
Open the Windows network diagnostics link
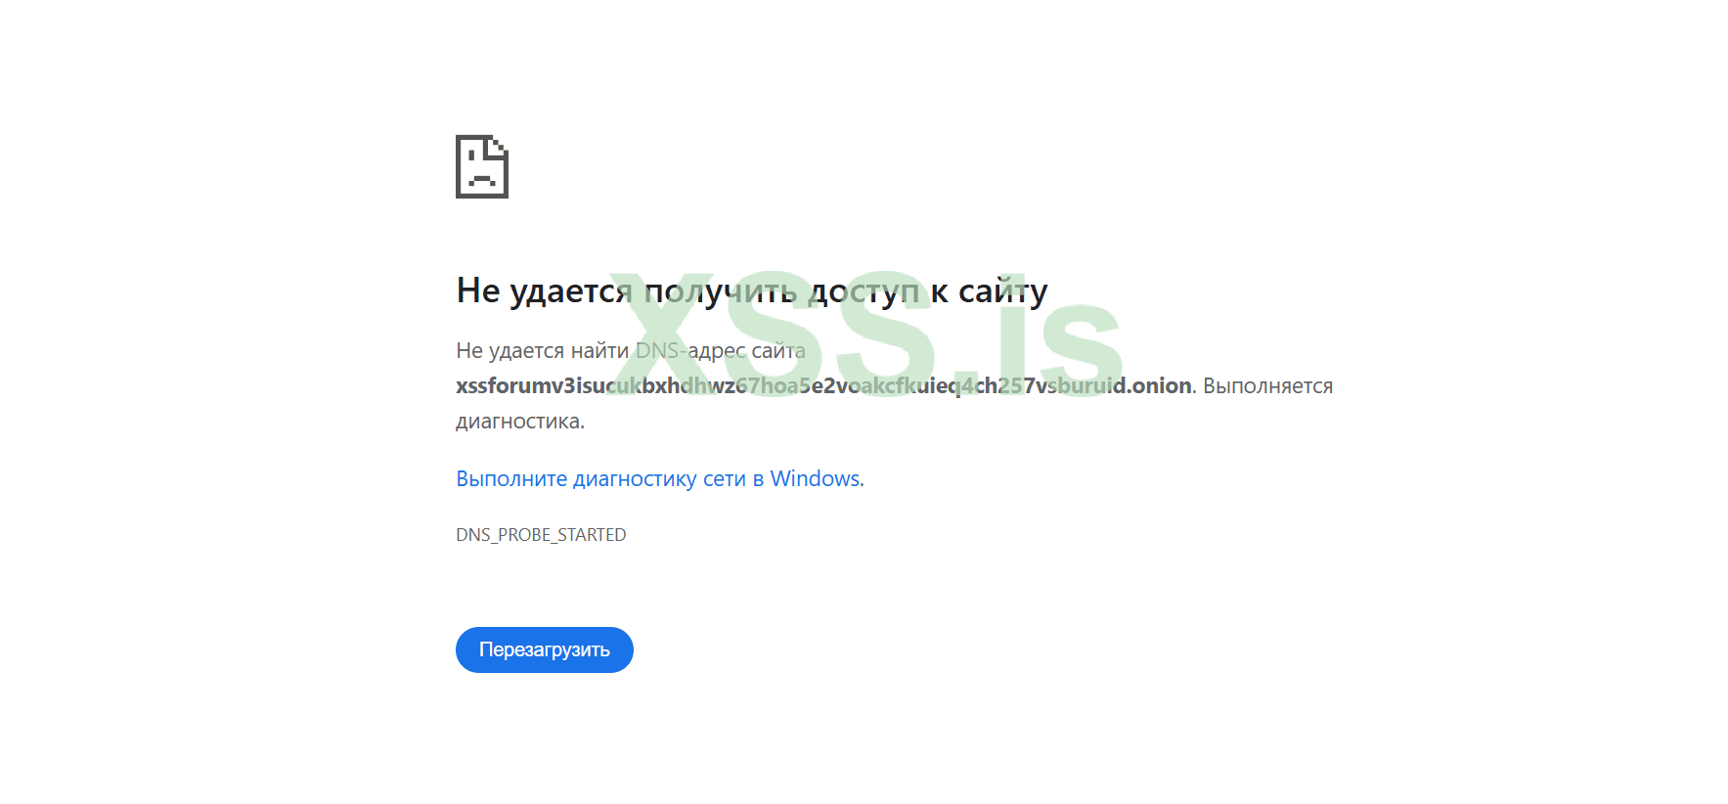point(660,479)
